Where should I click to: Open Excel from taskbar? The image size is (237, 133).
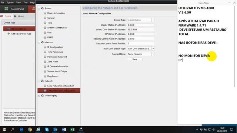click(73, 130)
